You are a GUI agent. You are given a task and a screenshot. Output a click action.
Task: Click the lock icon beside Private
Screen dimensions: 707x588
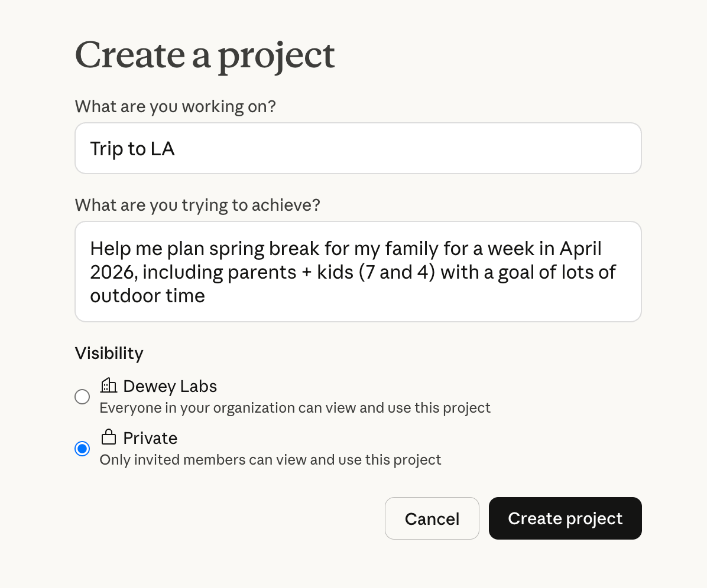pyautogui.click(x=108, y=437)
